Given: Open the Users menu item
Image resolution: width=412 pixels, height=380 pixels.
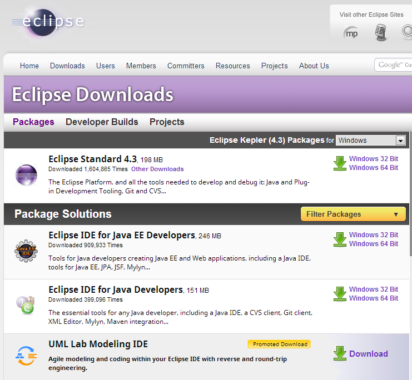Looking at the screenshot, I should (106, 66).
